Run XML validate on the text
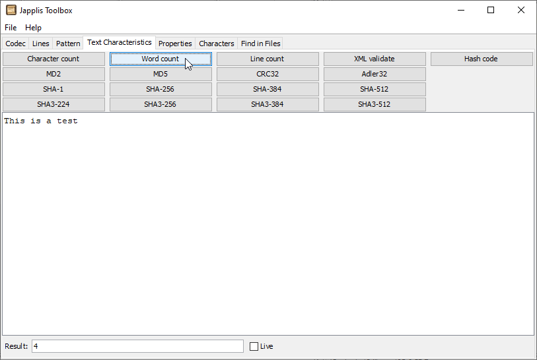The height and width of the screenshot is (360, 537). 375,59
